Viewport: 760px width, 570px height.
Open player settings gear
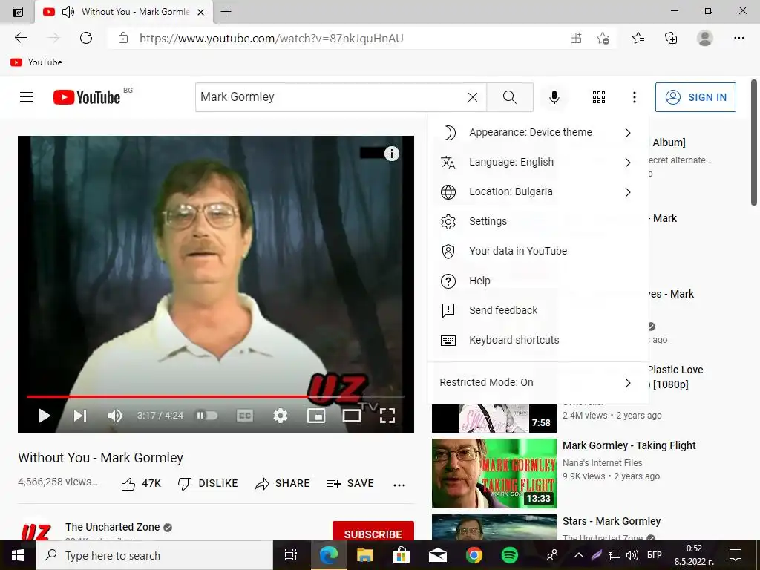pyautogui.click(x=280, y=416)
